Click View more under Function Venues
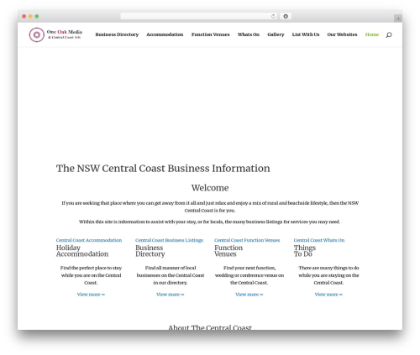The height and width of the screenshot is (355, 420). pos(249,295)
